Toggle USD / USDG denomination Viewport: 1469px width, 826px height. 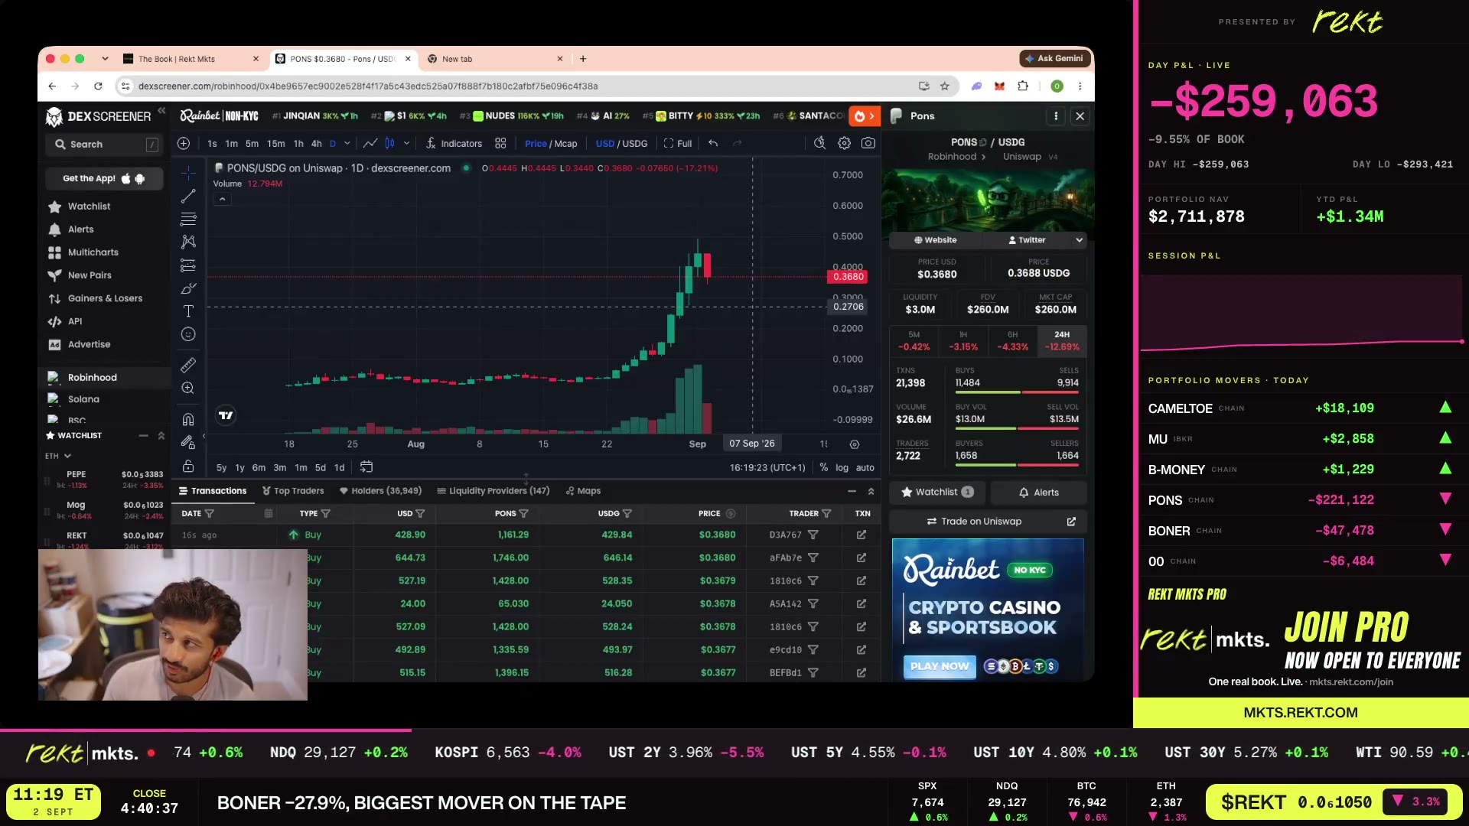pyautogui.click(x=621, y=143)
